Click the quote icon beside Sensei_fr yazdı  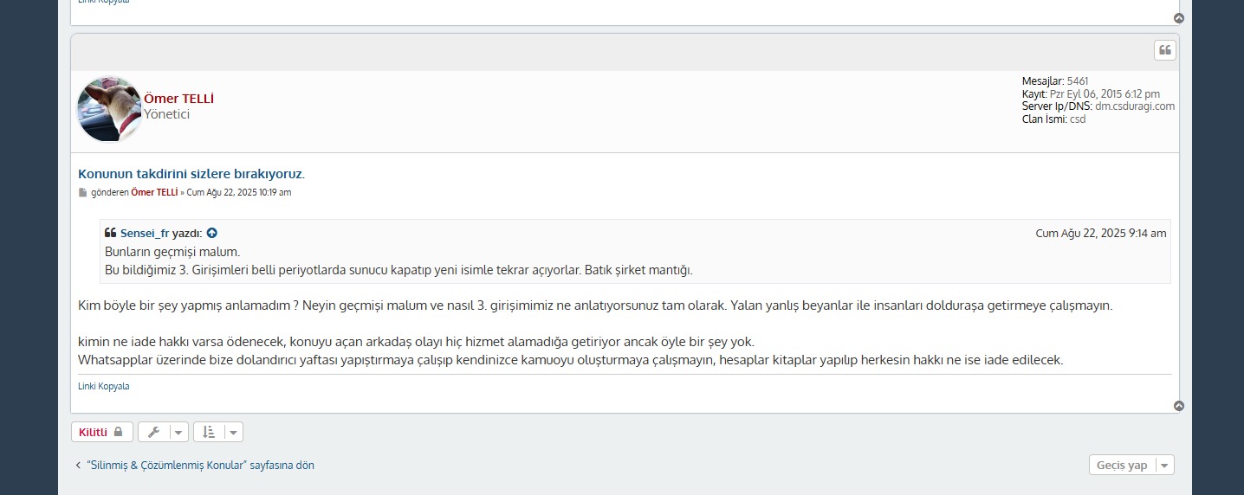(110, 233)
